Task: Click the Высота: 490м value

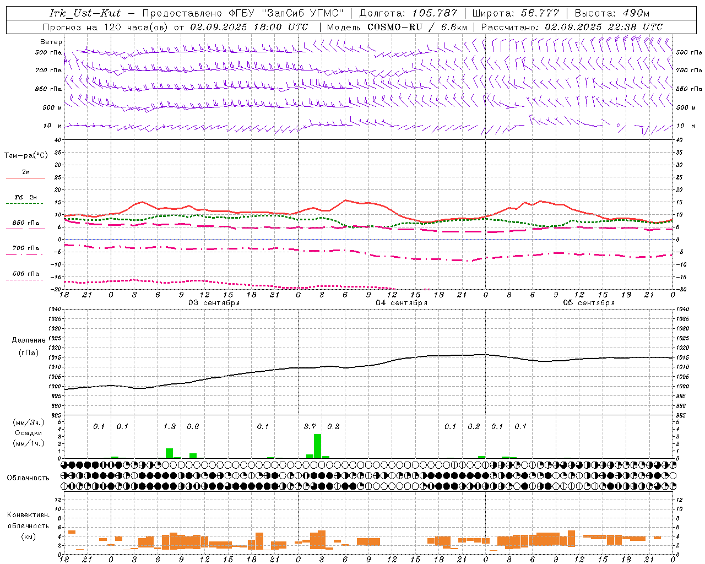Action: coord(612,13)
